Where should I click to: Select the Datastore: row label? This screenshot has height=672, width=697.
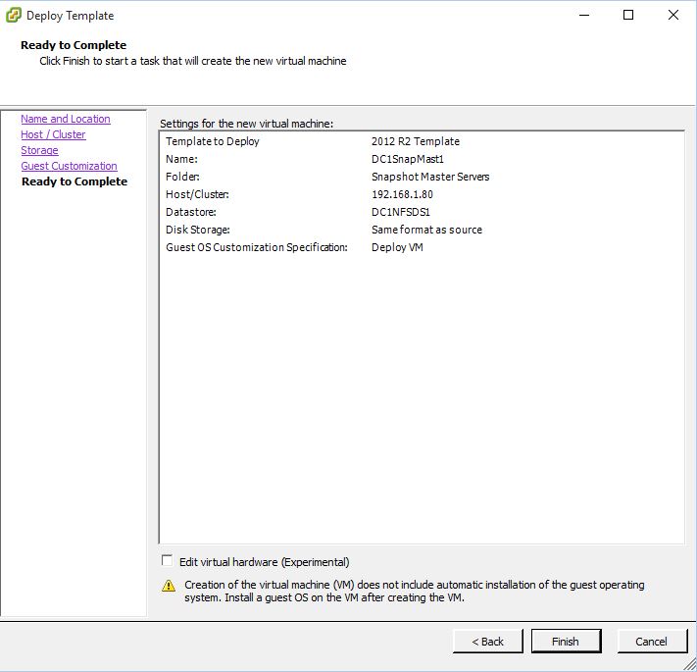tap(191, 212)
